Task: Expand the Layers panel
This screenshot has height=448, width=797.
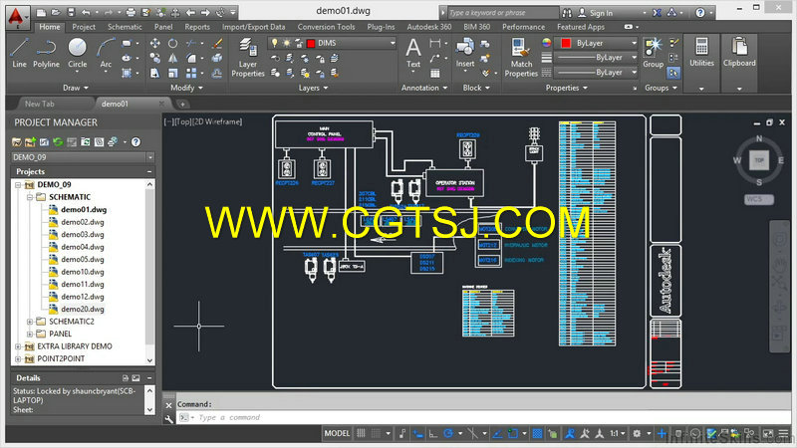Action: pyautogui.click(x=313, y=88)
